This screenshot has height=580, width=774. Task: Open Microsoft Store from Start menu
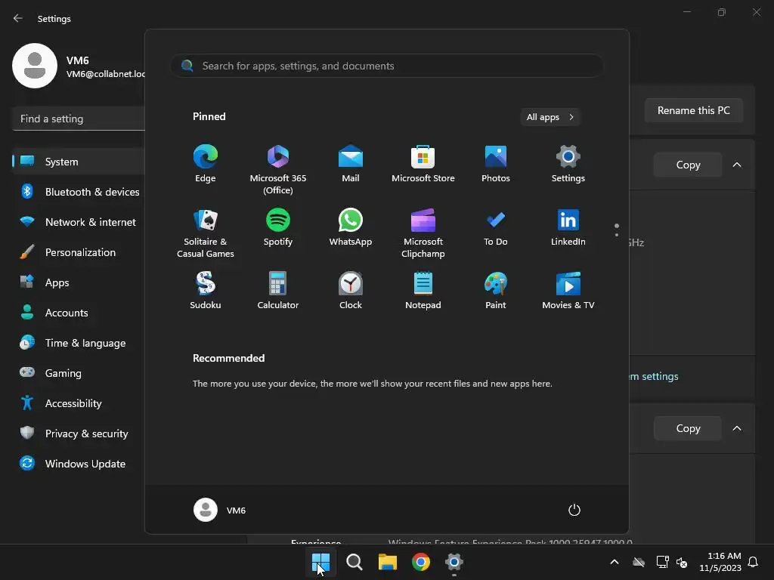point(423,164)
